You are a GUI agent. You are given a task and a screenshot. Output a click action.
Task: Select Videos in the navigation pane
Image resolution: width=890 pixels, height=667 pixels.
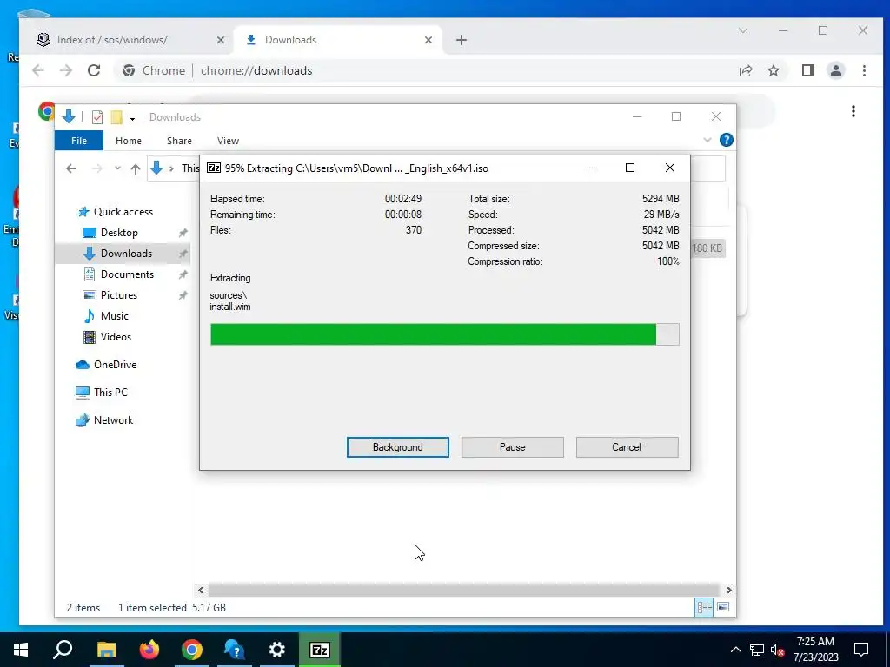[x=116, y=337]
